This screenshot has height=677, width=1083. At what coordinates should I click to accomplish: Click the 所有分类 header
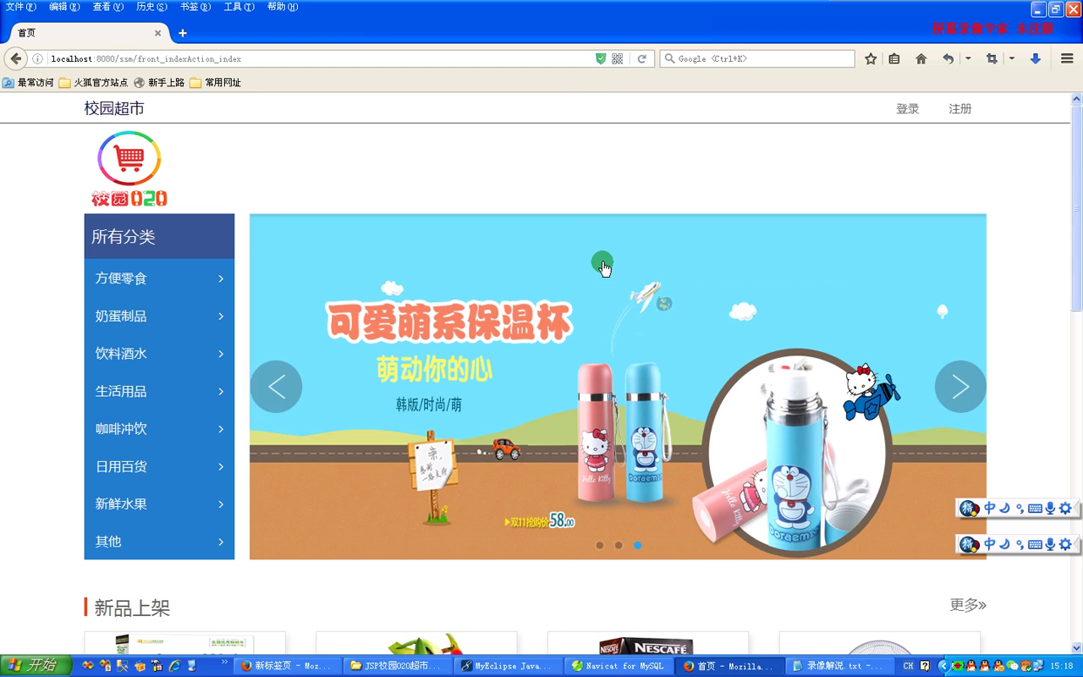click(x=159, y=236)
